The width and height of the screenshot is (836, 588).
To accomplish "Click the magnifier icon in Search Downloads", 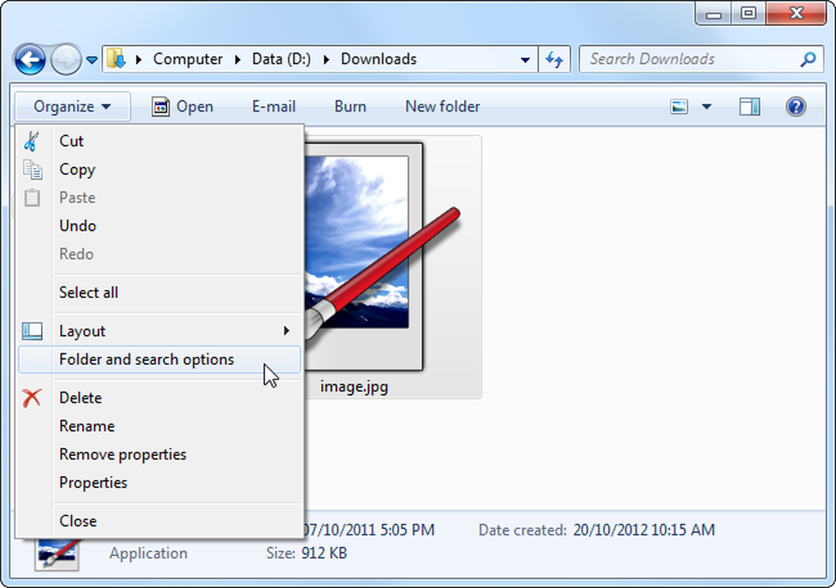I will [x=808, y=59].
